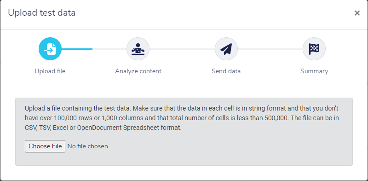Screen dimensions: 368x181
Task: Open the "Send data" step label
Action: pyautogui.click(x=226, y=71)
